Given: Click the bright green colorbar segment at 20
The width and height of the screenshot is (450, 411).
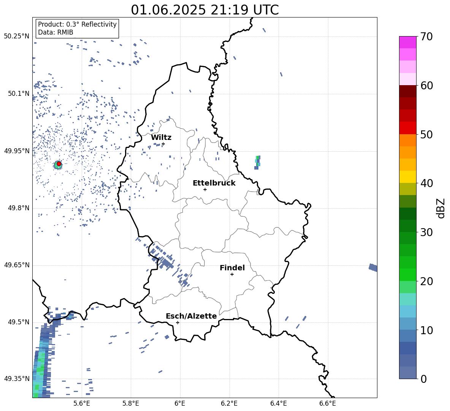Looking at the screenshot, I should (x=408, y=275).
